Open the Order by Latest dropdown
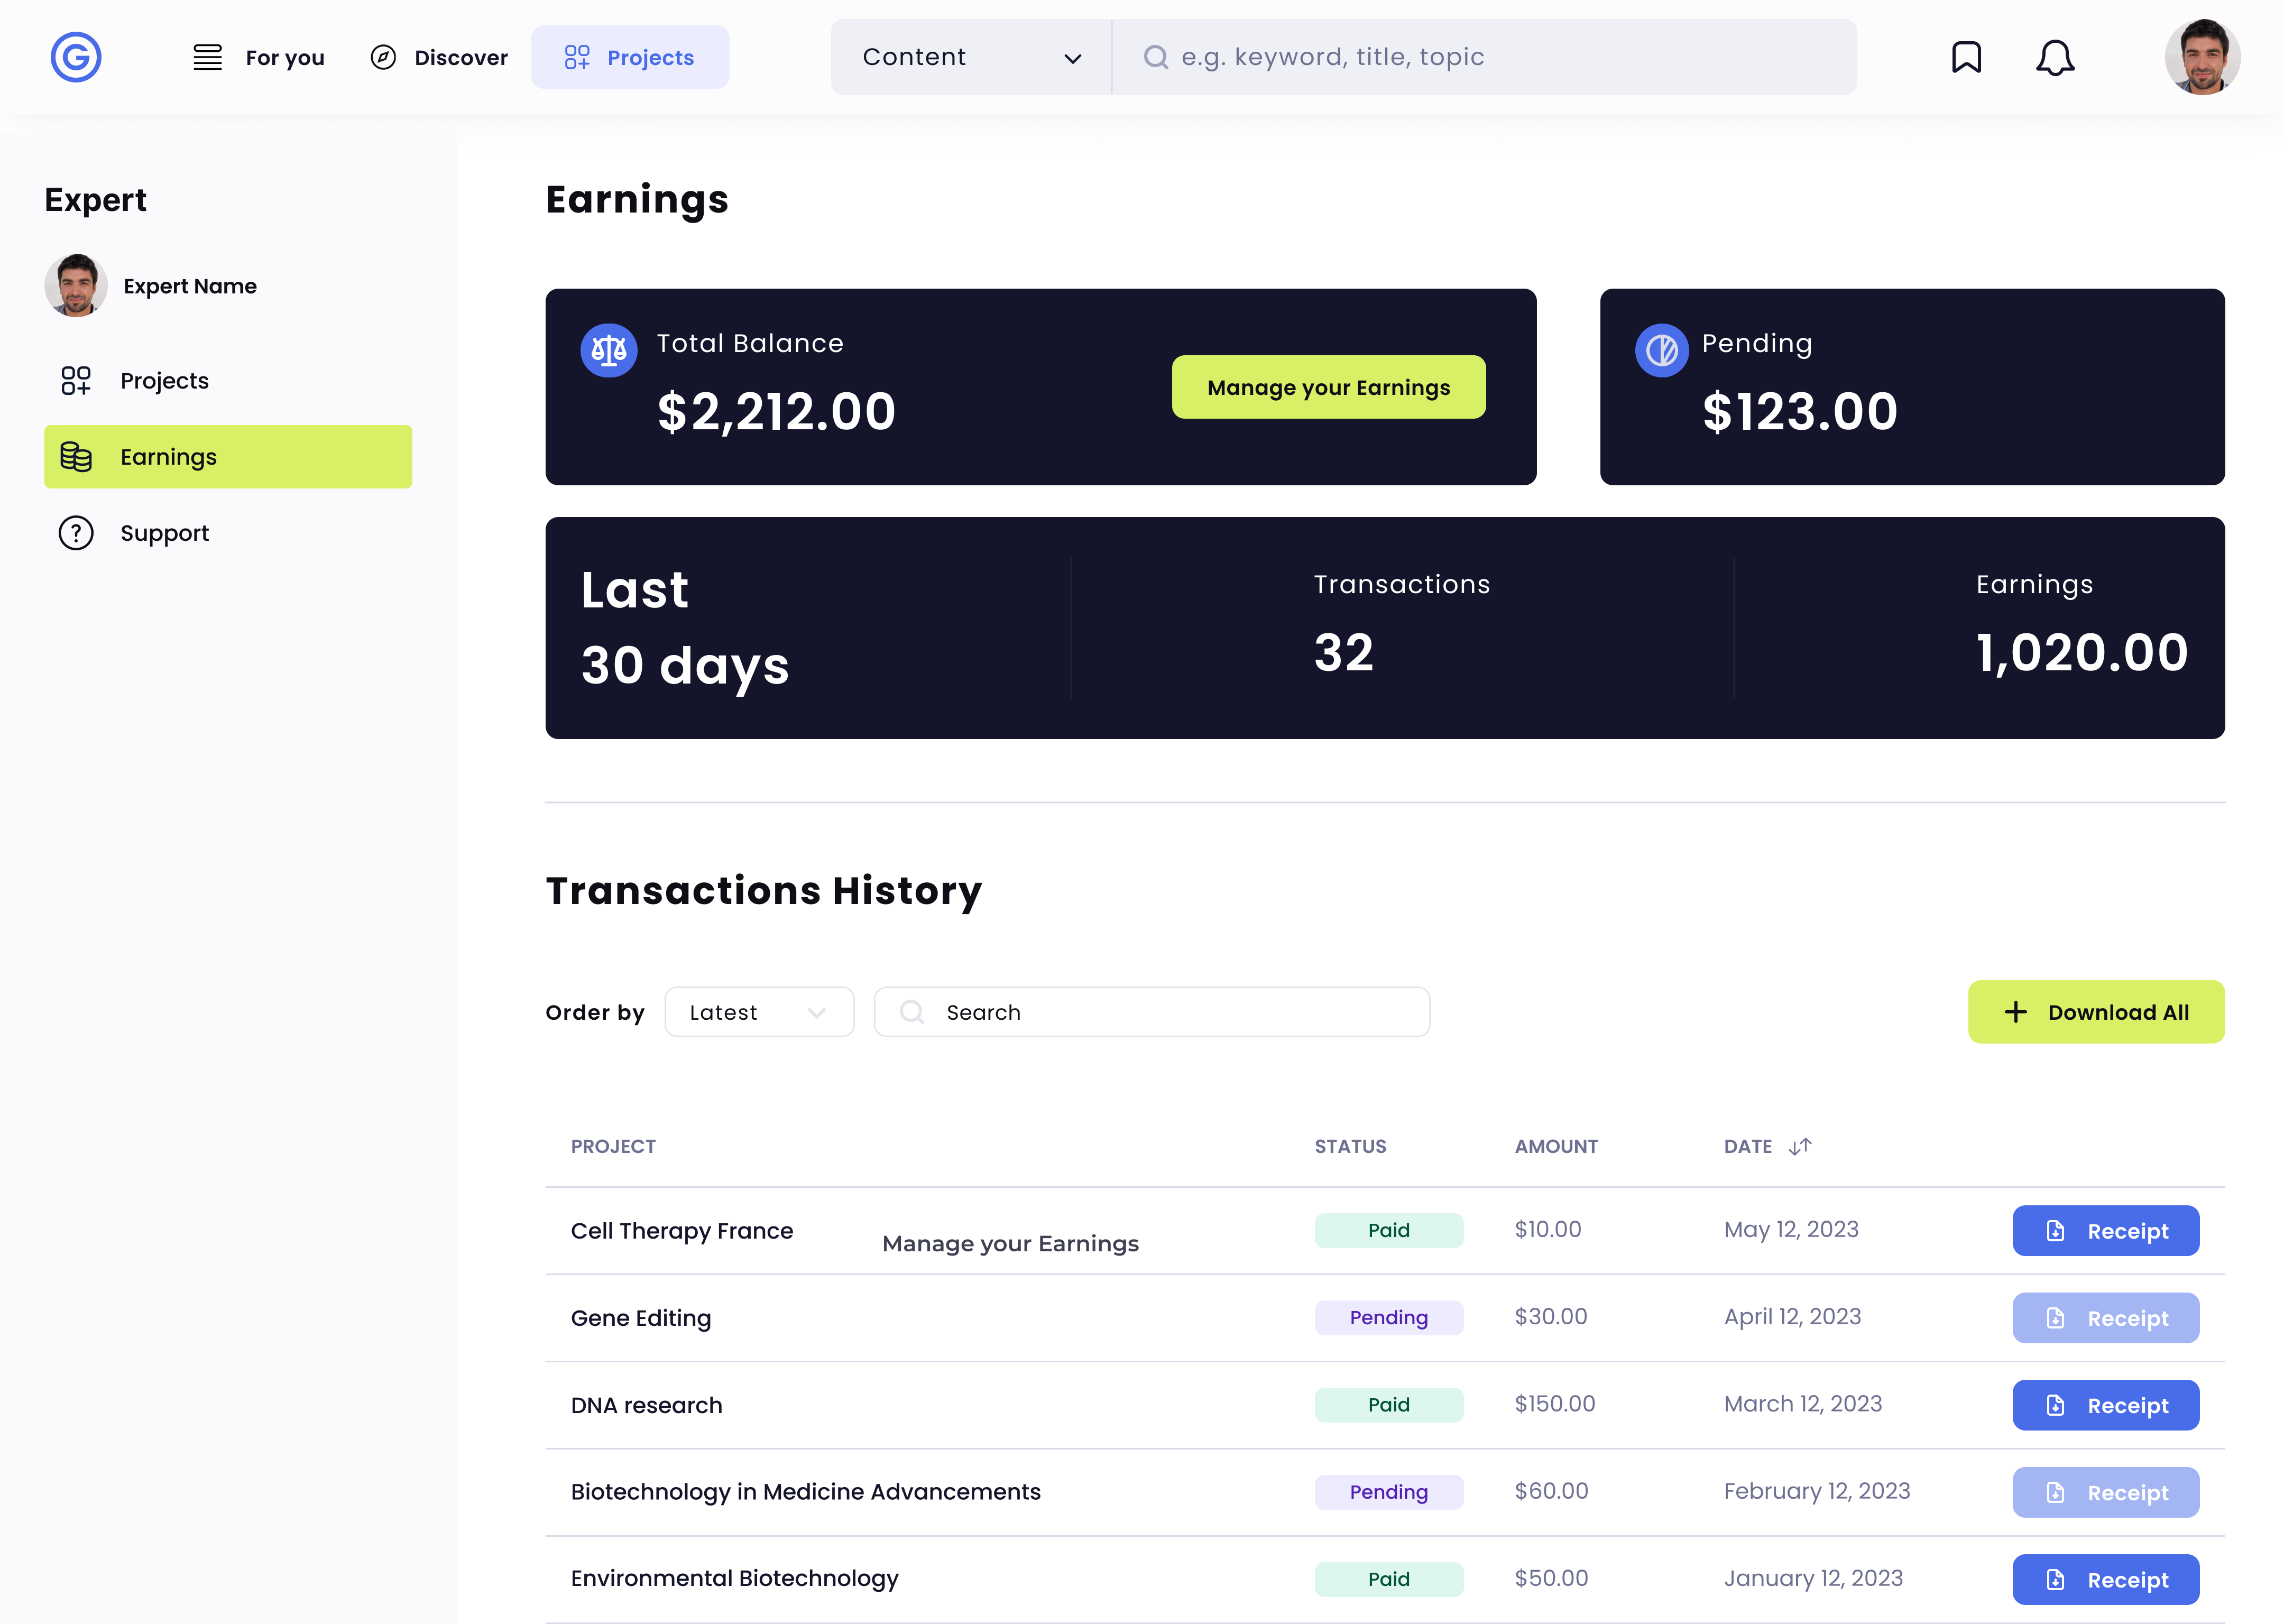Viewport: 2284px width, 1624px height. [x=759, y=1012]
